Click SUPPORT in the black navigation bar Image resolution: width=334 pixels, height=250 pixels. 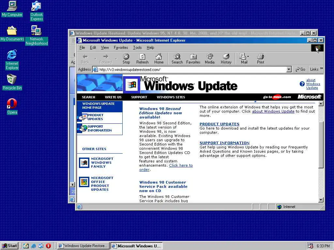pos(139,97)
